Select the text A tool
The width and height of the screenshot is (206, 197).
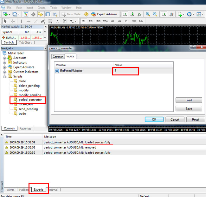[x=57, y=21]
